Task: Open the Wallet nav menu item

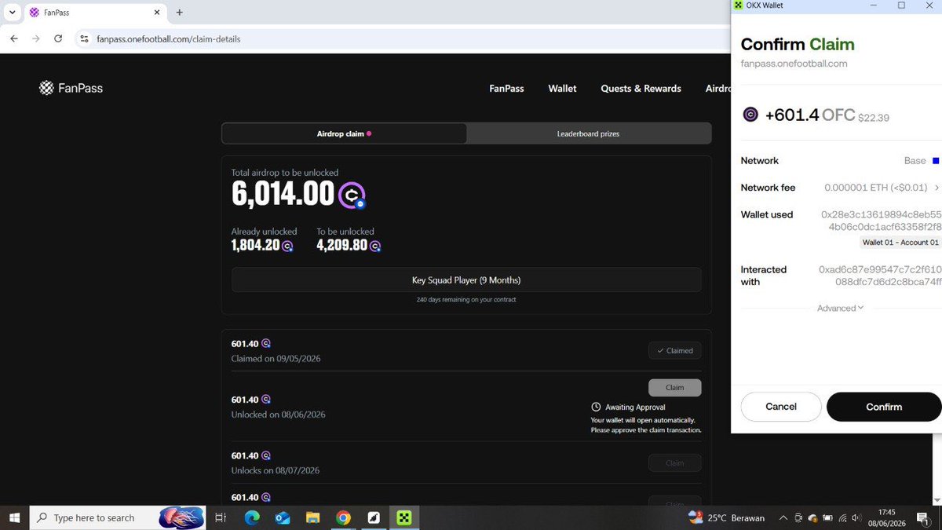Action: [562, 89]
